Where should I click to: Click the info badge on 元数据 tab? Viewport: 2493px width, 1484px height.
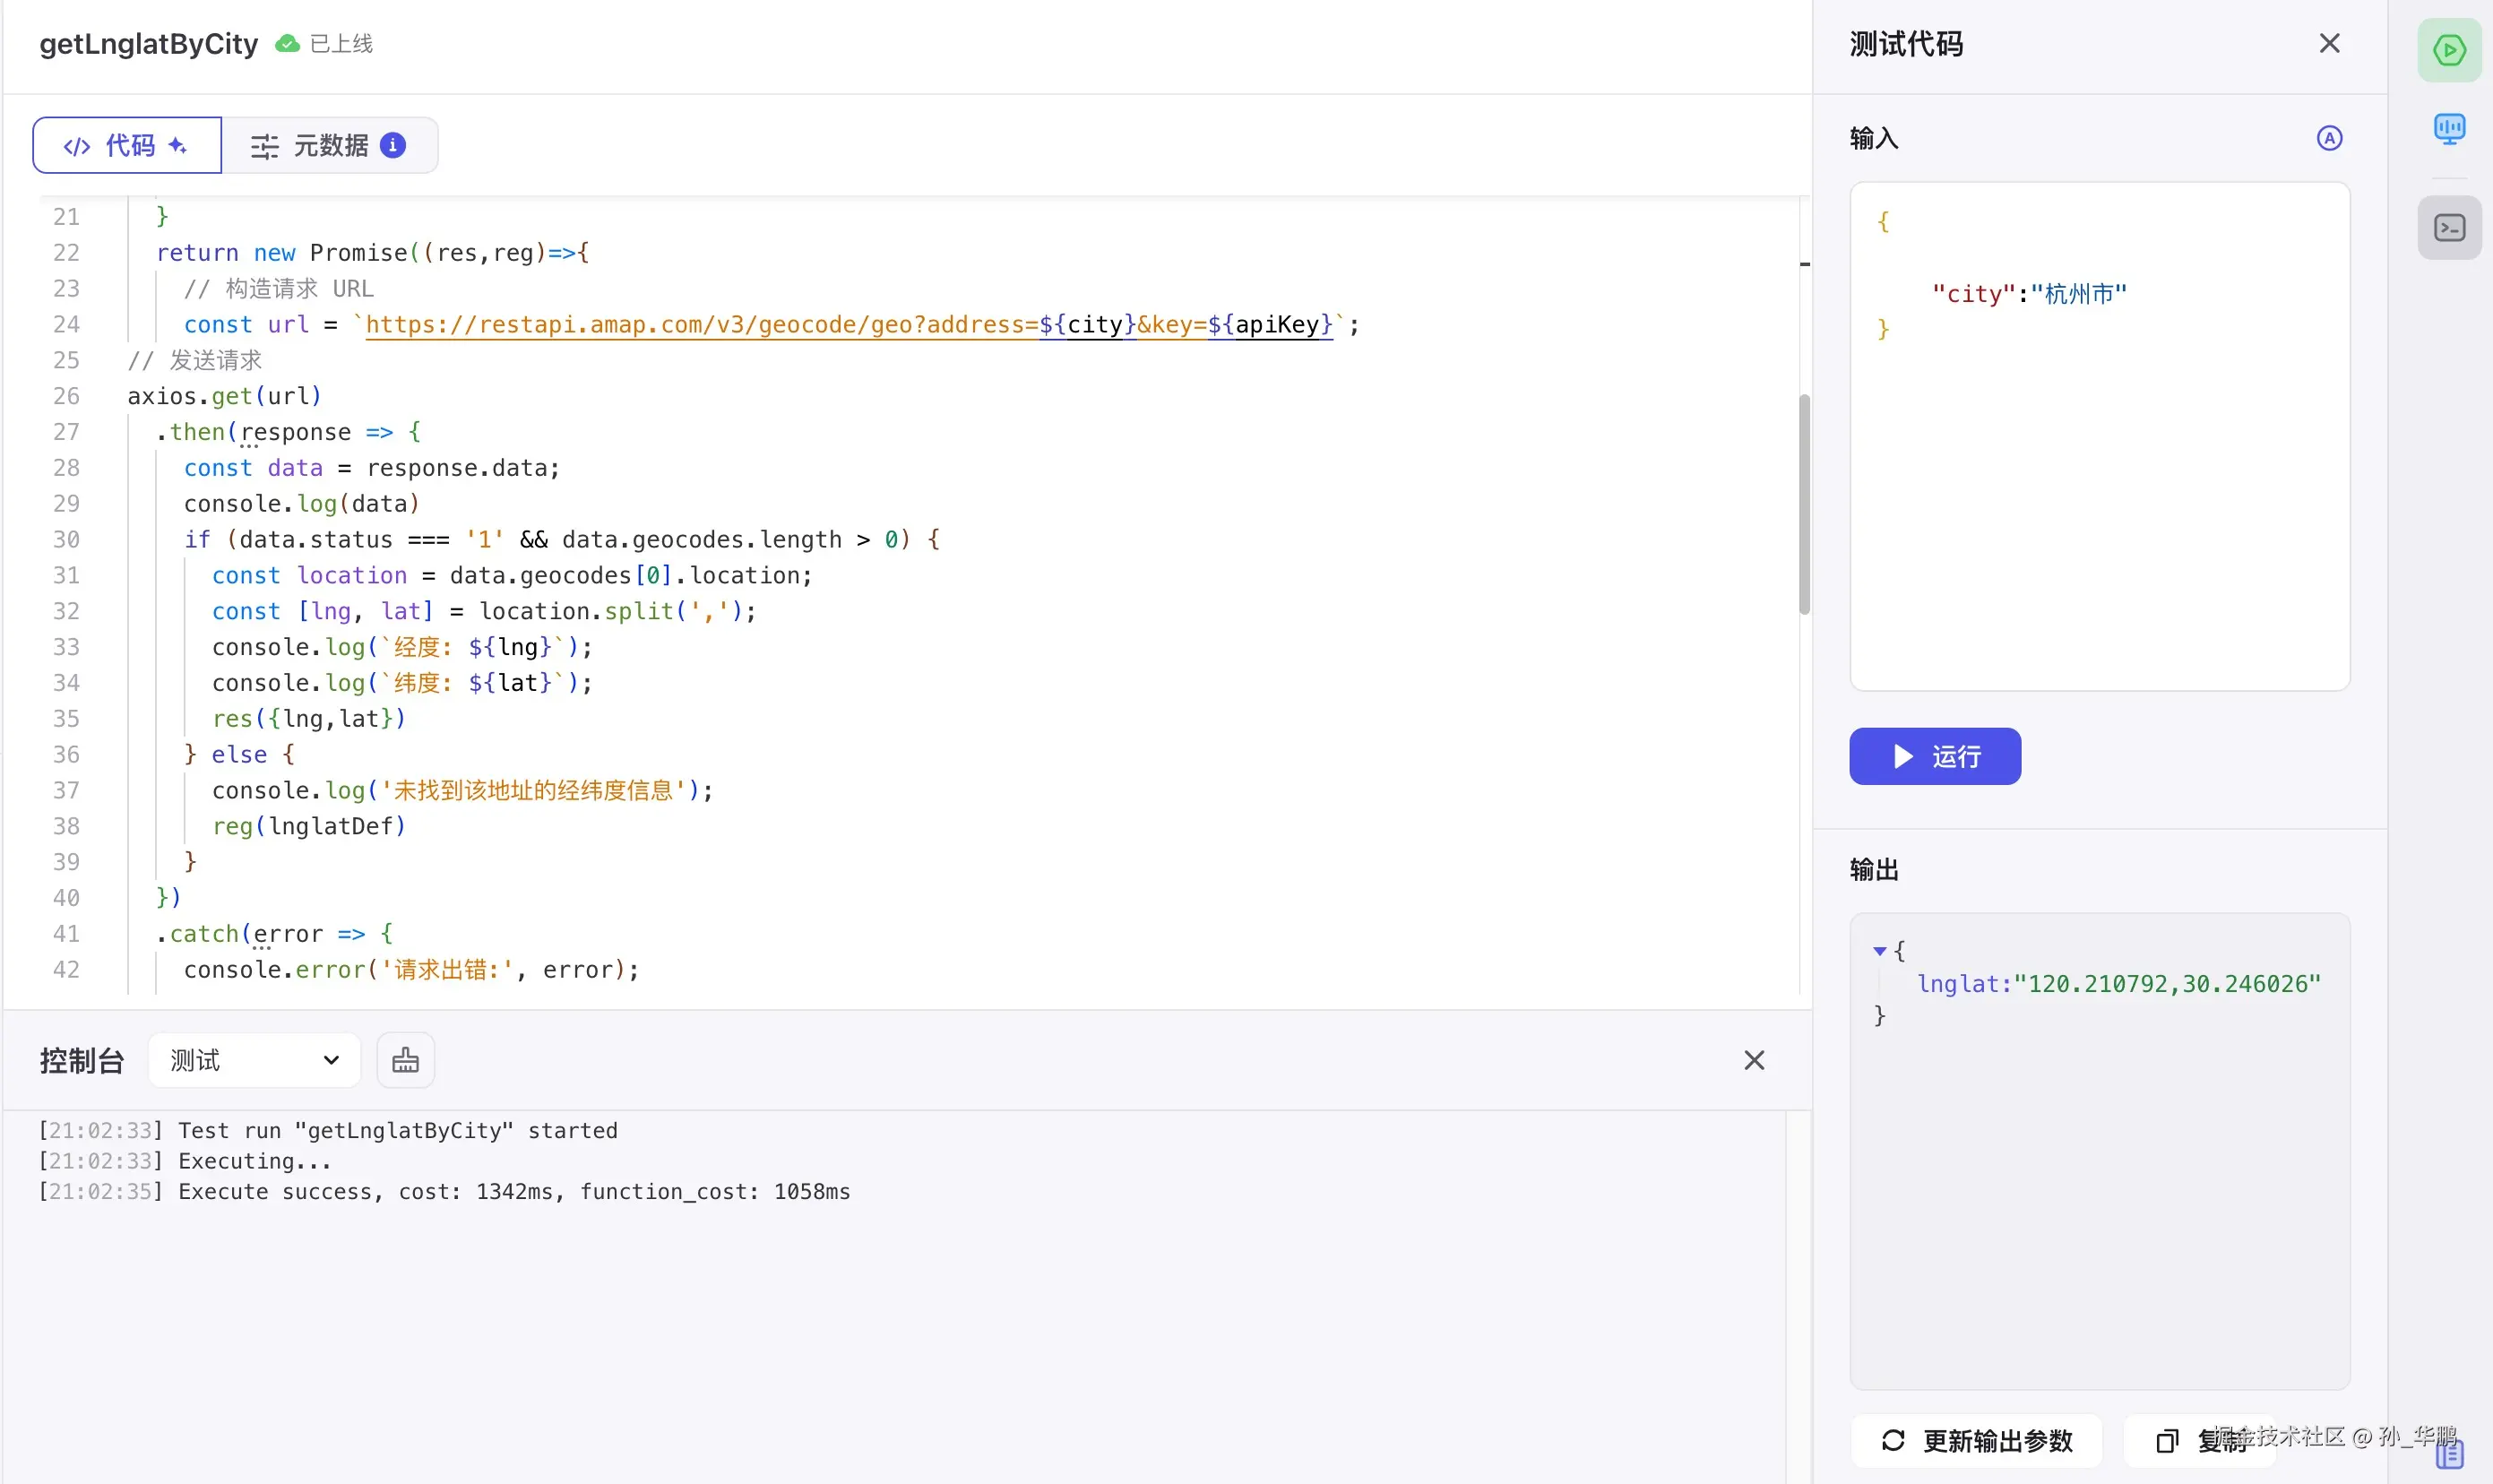[x=393, y=145]
